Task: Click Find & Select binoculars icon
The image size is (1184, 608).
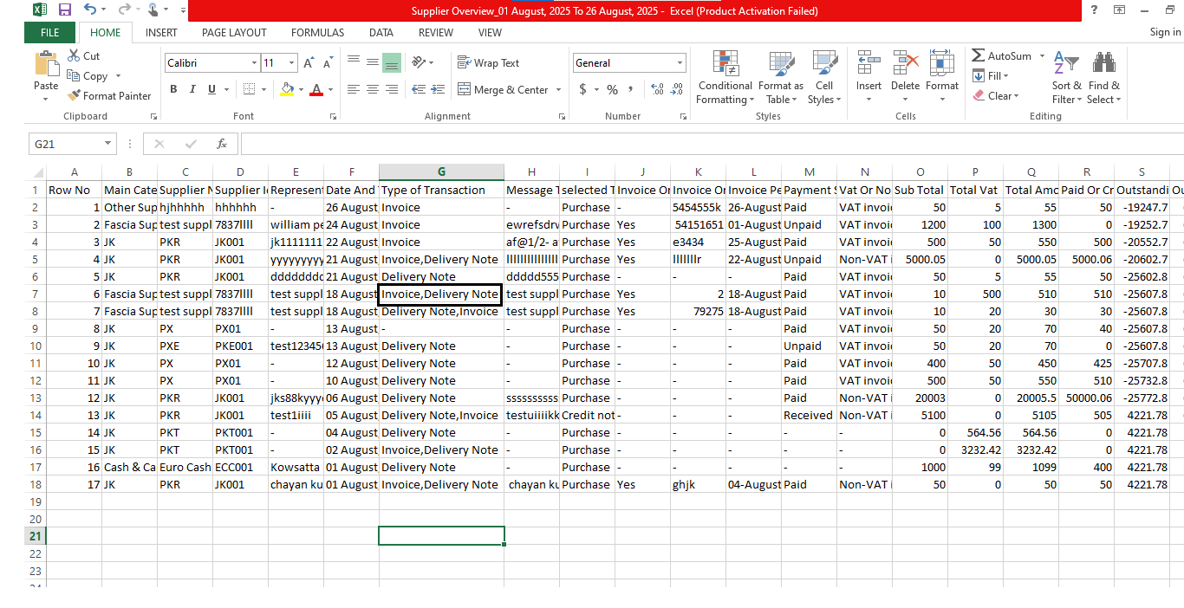Action: 1103,64
